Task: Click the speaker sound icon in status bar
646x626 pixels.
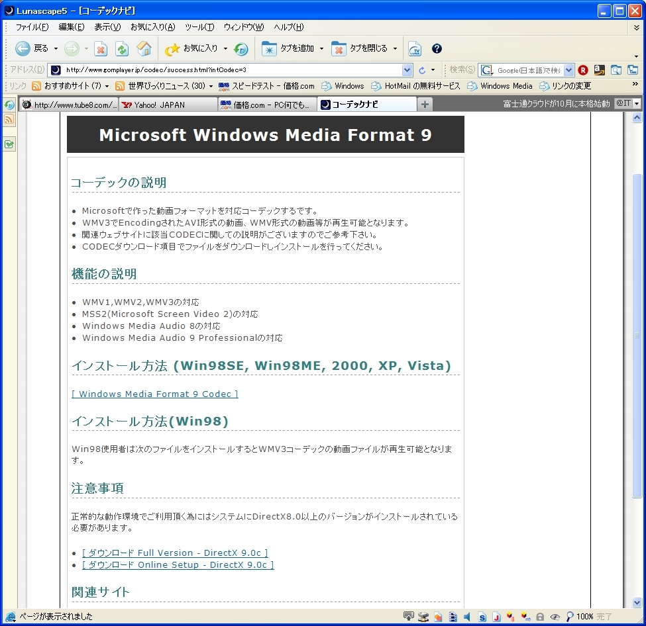Action: point(467,617)
